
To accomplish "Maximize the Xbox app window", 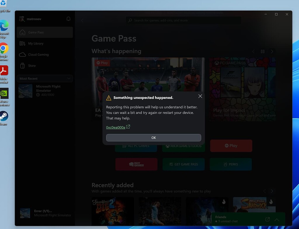I will (x=276, y=14).
